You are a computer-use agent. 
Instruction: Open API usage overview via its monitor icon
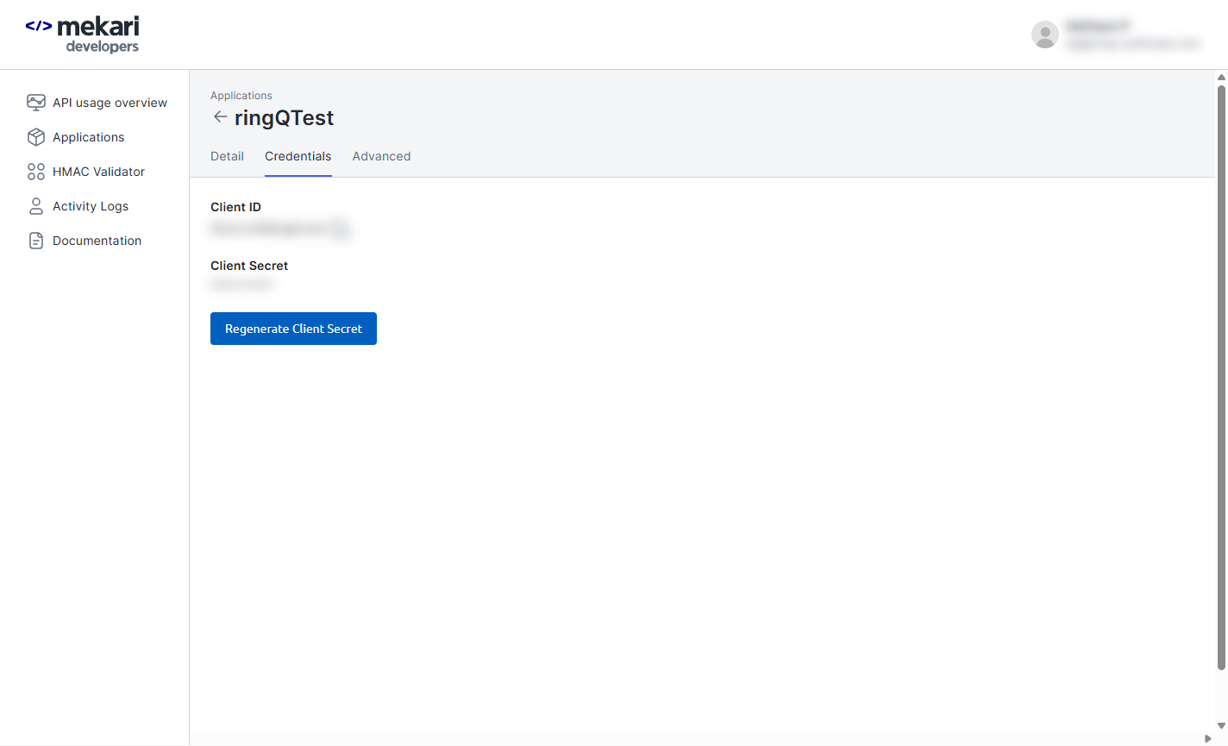coord(36,103)
